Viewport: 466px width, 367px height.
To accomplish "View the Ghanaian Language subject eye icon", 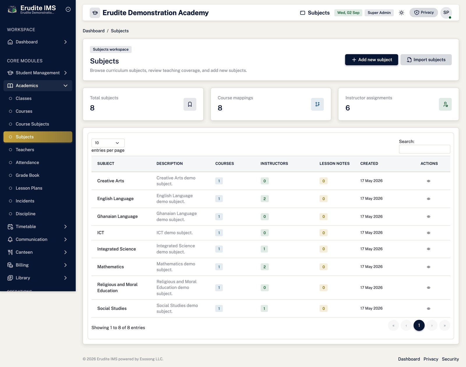I will [428, 217].
